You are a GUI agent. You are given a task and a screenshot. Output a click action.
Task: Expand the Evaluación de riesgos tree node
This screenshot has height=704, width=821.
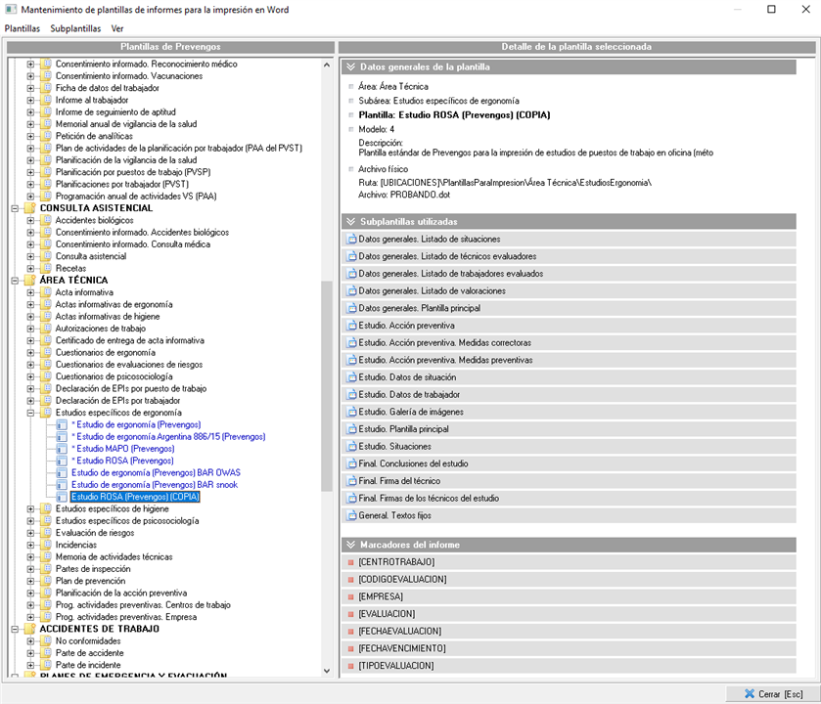click(30, 533)
